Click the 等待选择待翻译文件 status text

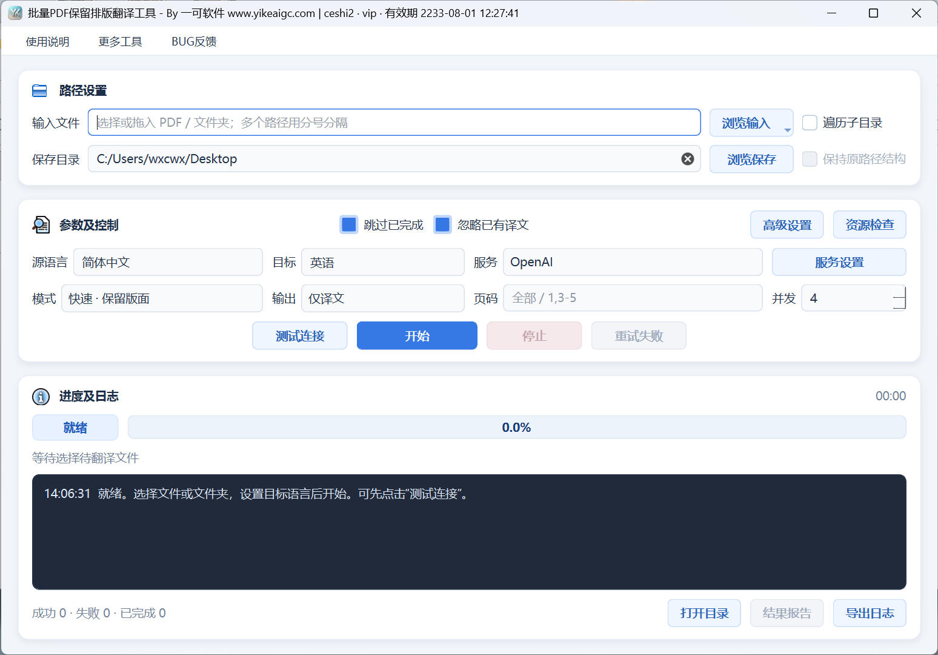[x=85, y=458]
